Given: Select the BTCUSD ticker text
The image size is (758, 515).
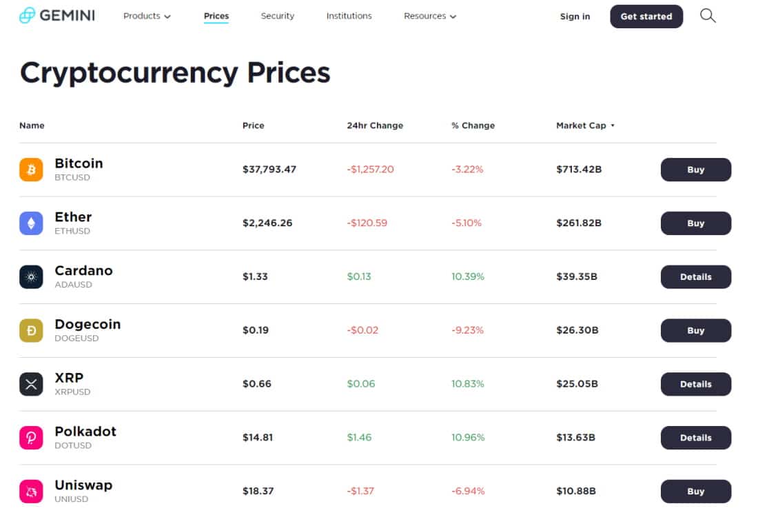Looking at the screenshot, I should point(72,178).
